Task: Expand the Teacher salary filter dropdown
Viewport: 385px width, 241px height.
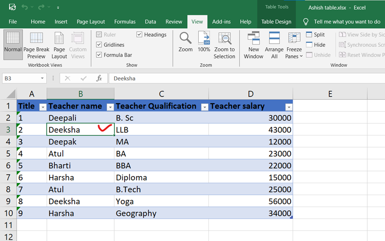Action: coord(288,107)
